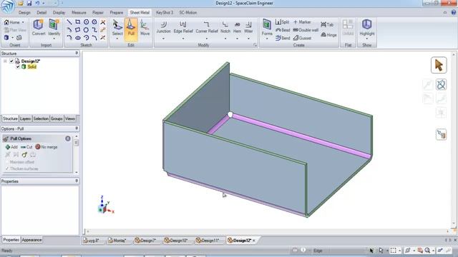Enable the Add pull option

pyautogui.click(x=11, y=147)
